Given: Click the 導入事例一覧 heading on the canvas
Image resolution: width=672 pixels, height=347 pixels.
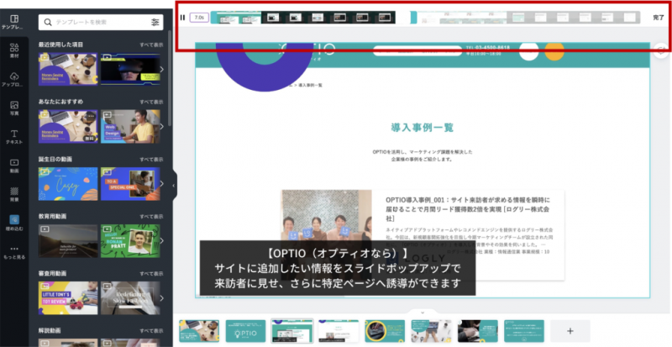Looking at the screenshot, I should coord(423,128).
